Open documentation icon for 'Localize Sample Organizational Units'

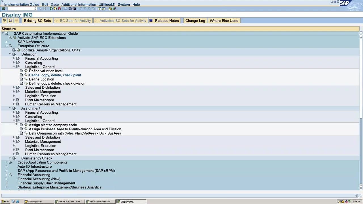tap(14, 50)
